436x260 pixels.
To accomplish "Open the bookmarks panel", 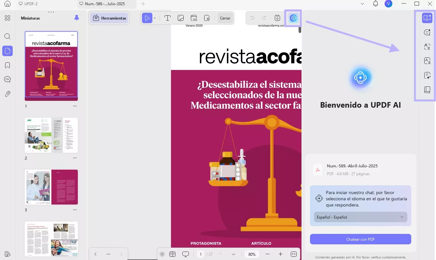I will [x=7, y=65].
